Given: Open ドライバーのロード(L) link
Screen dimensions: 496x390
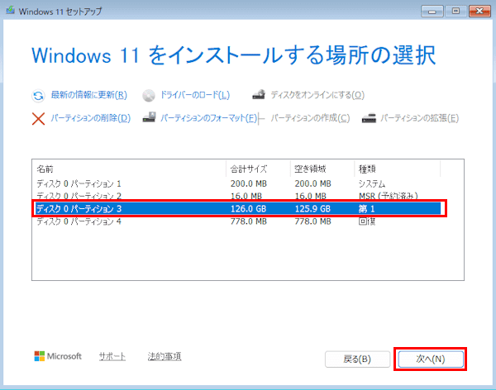Looking at the screenshot, I should pos(195,95).
